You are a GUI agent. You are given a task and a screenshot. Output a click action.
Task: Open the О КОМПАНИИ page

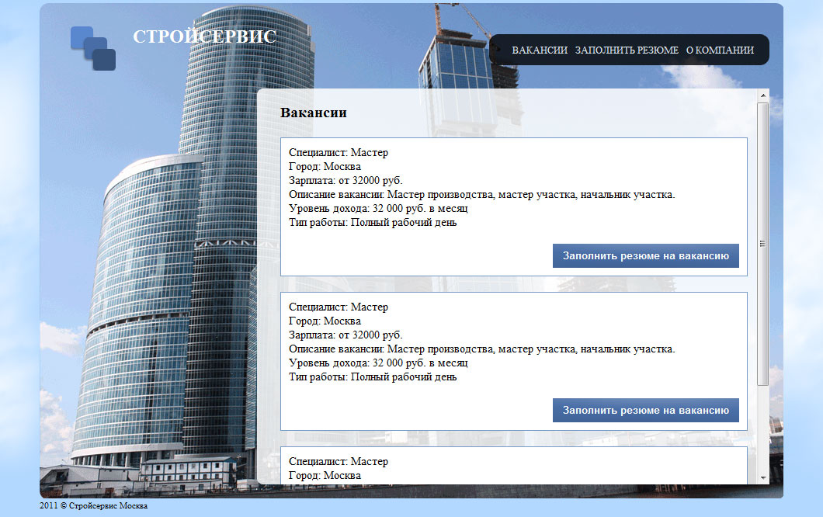[720, 49]
